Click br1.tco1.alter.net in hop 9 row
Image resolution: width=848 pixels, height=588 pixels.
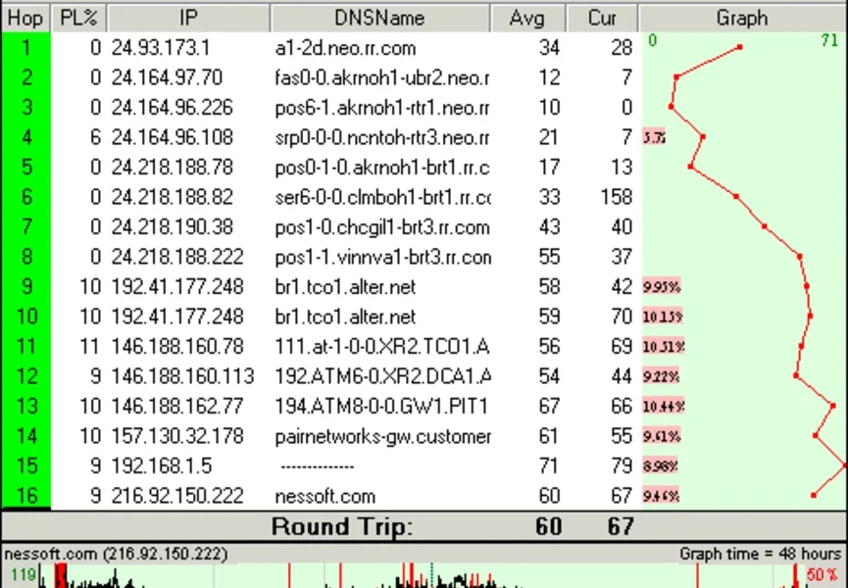(x=345, y=286)
